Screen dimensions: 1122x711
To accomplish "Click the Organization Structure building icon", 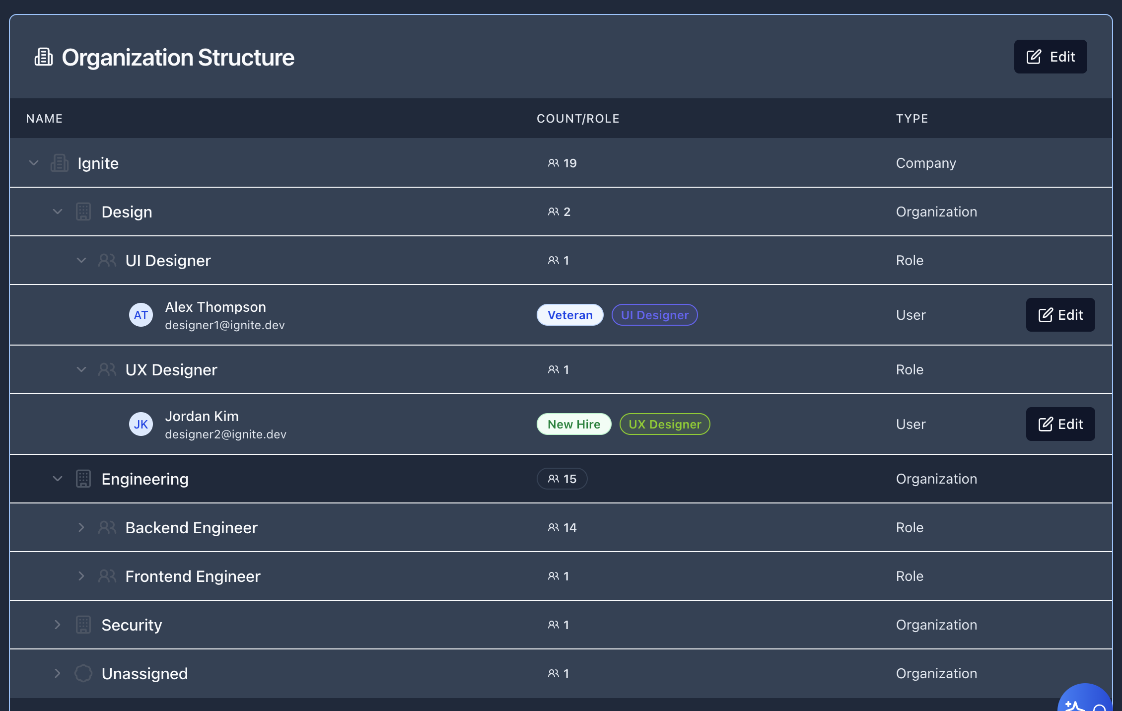I will point(44,57).
